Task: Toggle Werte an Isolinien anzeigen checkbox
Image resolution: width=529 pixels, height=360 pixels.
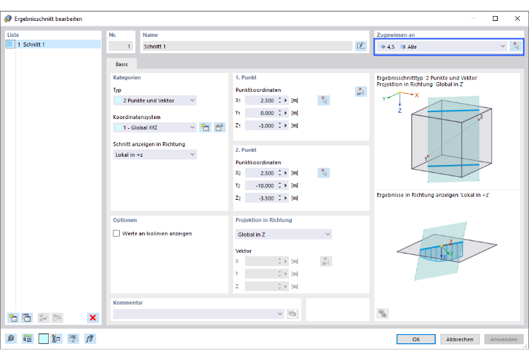Action: [116, 233]
